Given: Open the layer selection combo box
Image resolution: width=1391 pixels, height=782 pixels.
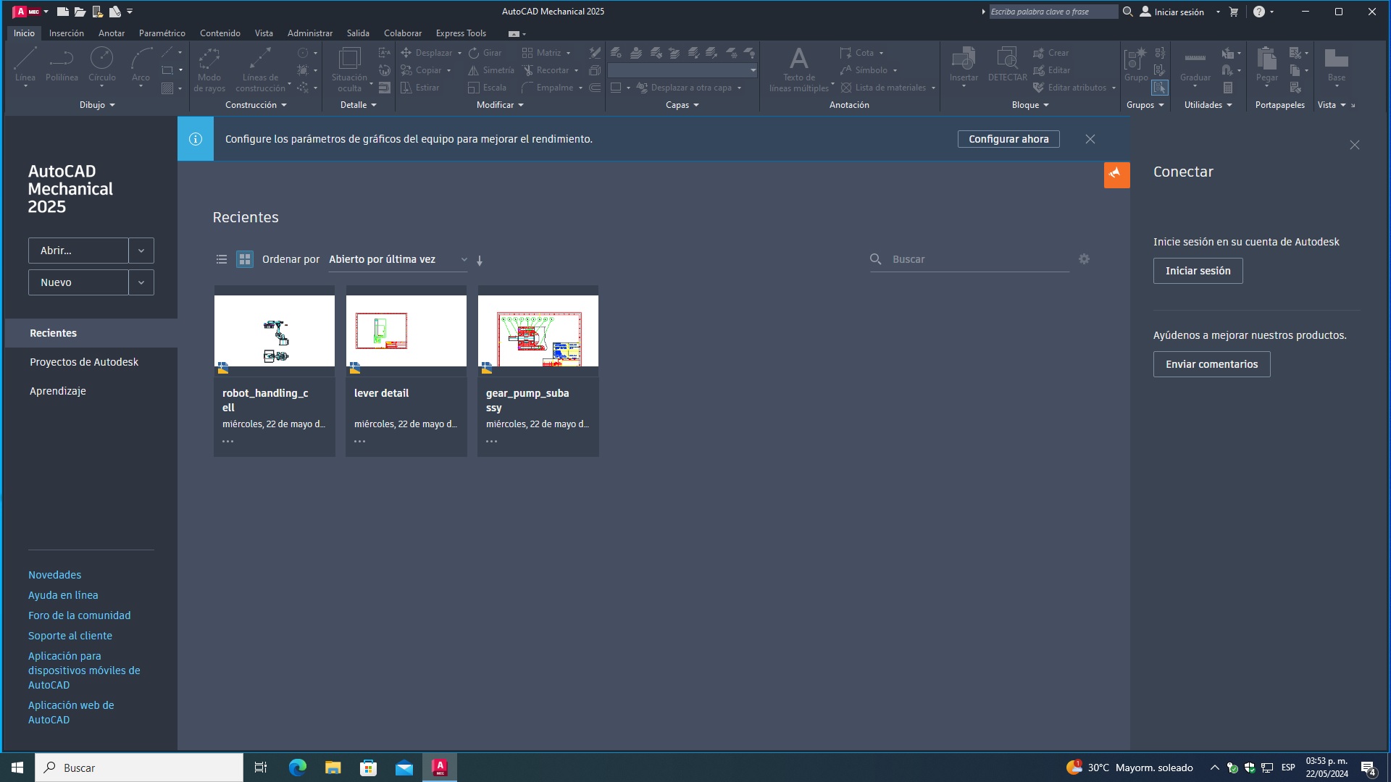Looking at the screenshot, I should (x=682, y=70).
